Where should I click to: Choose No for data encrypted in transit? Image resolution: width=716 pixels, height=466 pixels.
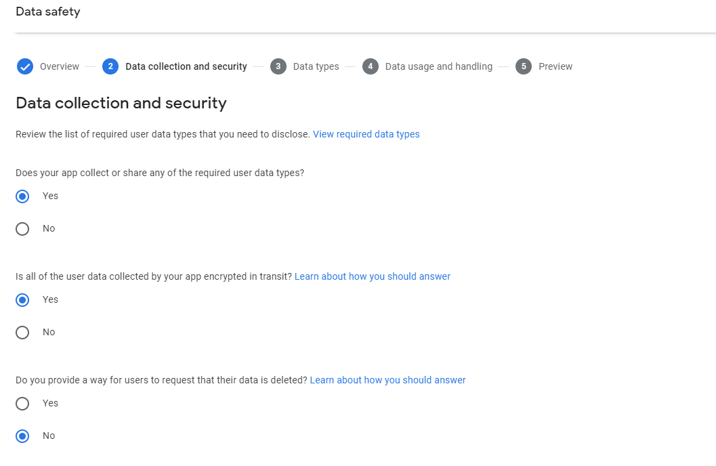click(x=22, y=333)
